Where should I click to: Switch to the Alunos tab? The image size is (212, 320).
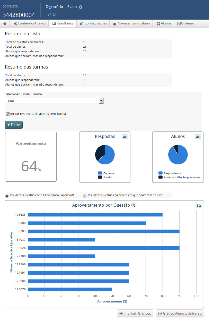164,23
